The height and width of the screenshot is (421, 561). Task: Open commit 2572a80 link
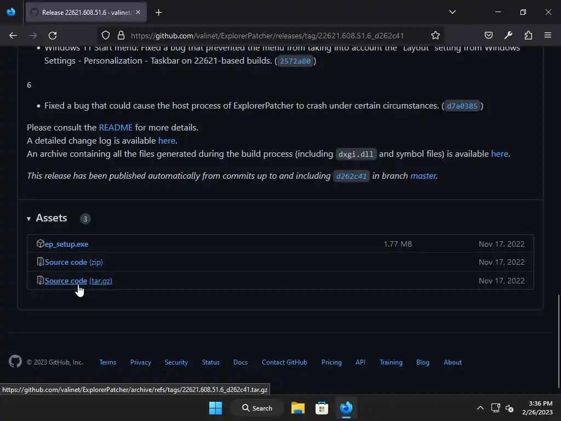[x=295, y=61]
